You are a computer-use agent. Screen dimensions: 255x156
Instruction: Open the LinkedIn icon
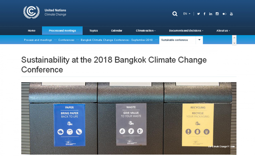point(210,14)
